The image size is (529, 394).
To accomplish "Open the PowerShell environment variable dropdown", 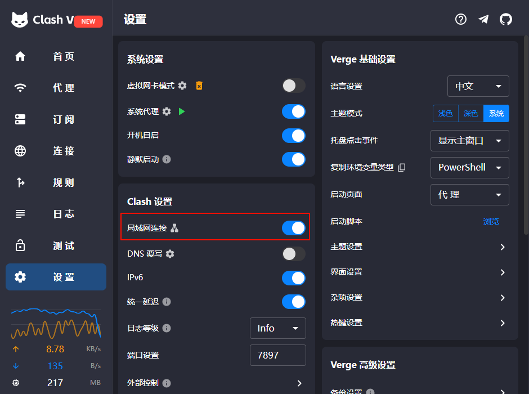I will coord(469,167).
